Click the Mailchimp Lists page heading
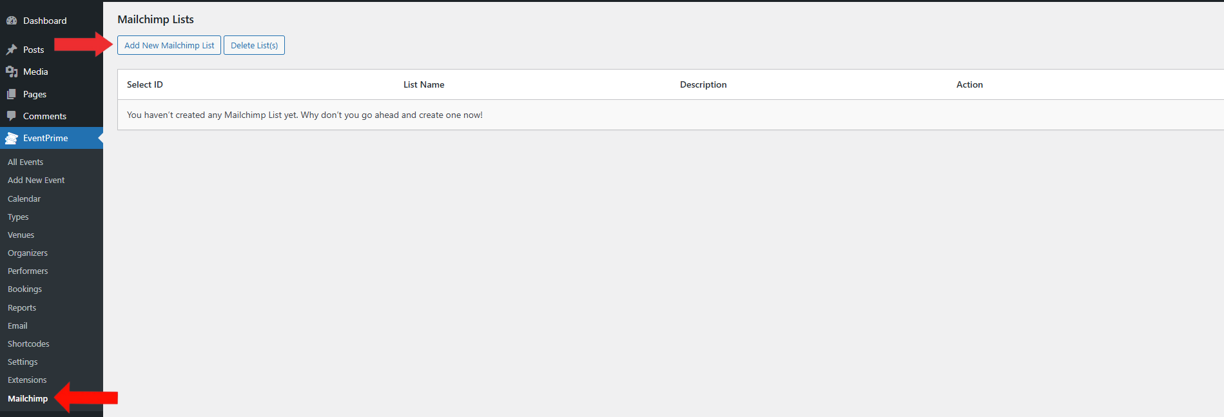The height and width of the screenshot is (417, 1224). coord(155,19)
